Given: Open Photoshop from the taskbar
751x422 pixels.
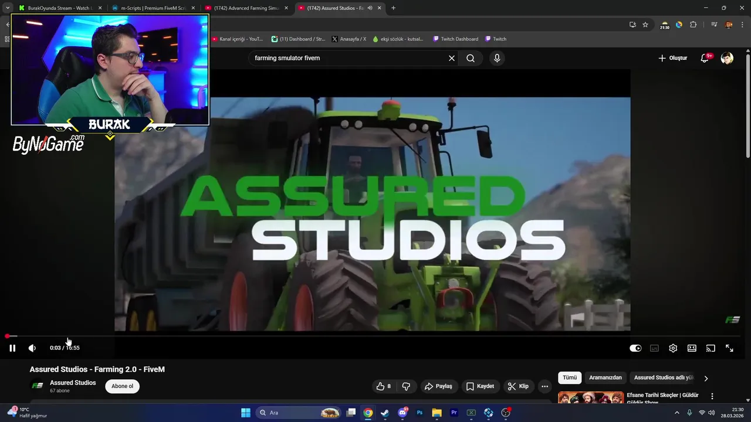Looking at the screenshot, I should click(x=420, y=413).
